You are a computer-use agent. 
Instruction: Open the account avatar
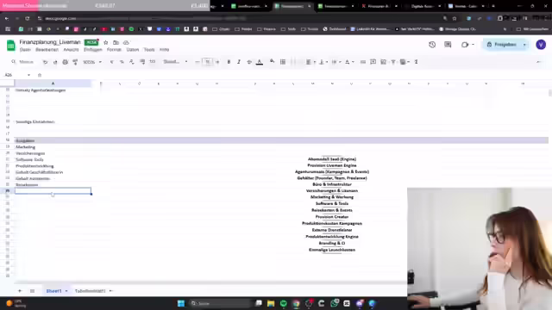pos(541,45)
